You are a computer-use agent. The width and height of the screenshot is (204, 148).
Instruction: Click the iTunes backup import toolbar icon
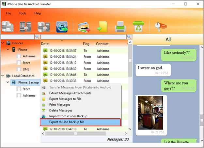click(61, 27)
